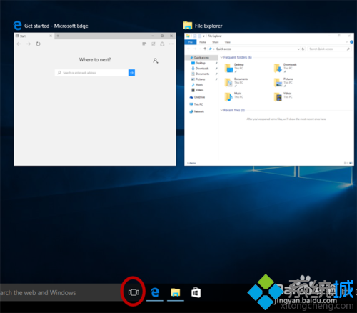The height and width of the screenshot is (313, 357).
Task: Select 'Pictures' in the navigation pane
Action: pos(200,79)
